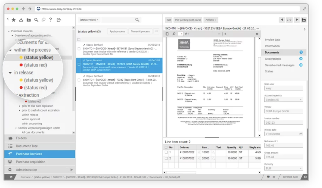Click the import/download icon in the toolbar
Viewport: 322px width, 188px height.
tap(22, 20)
